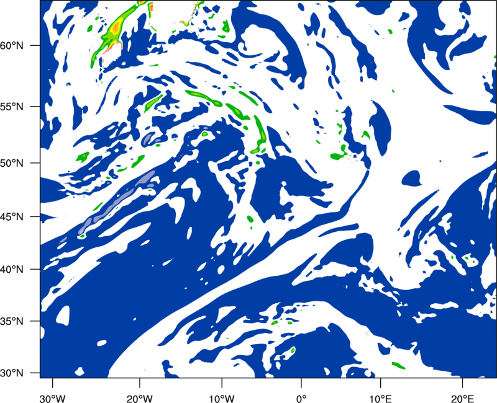Click the 60°N latitude label
This screenshot has height=403, width=497.
pos(12,45)
